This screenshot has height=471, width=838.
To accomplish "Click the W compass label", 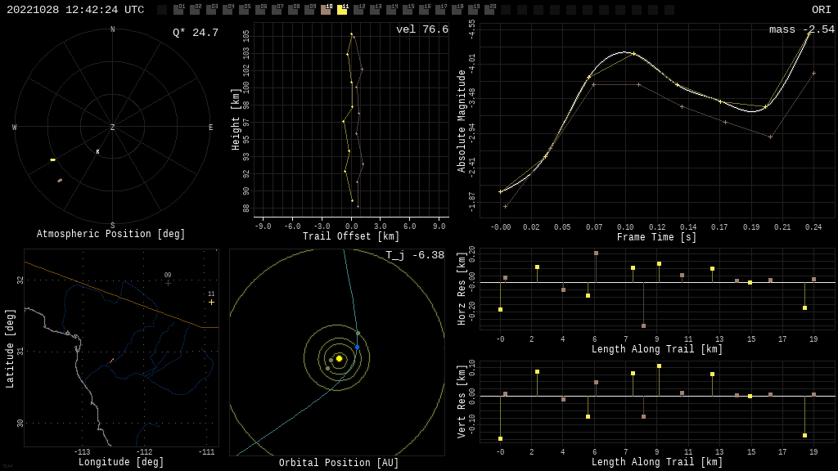I will point(15,127).
